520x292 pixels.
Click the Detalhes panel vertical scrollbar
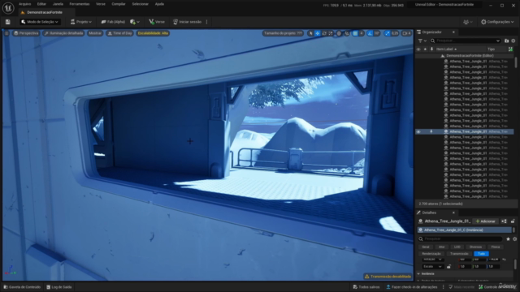tap(515, 264)
